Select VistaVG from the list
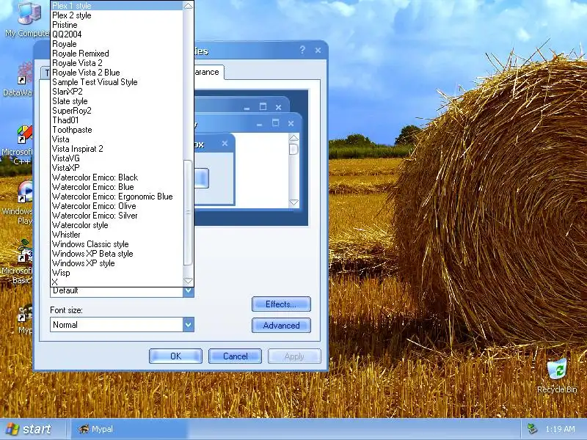The height and width of the screenshot is (440, 587). 117,158
